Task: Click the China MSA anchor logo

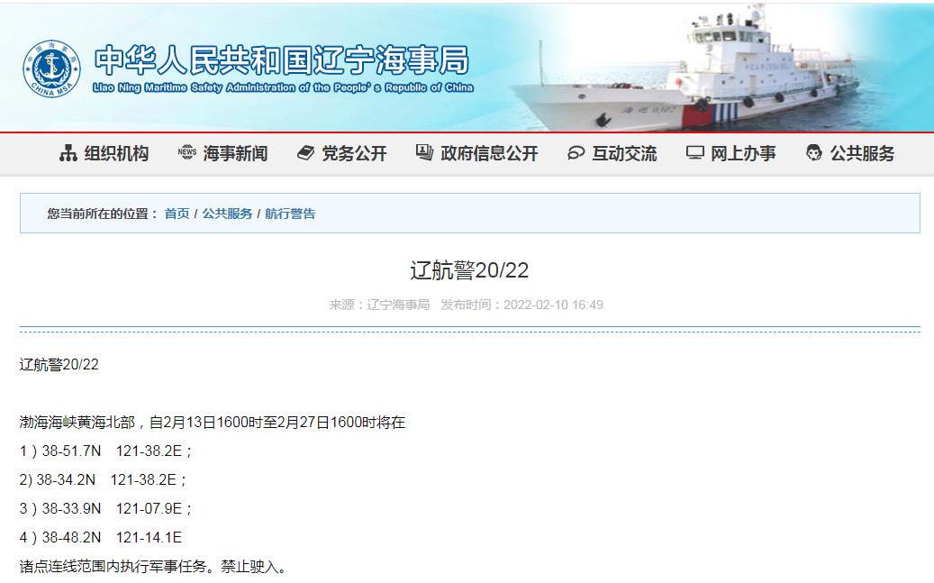Action: click(x=52, y=69)
